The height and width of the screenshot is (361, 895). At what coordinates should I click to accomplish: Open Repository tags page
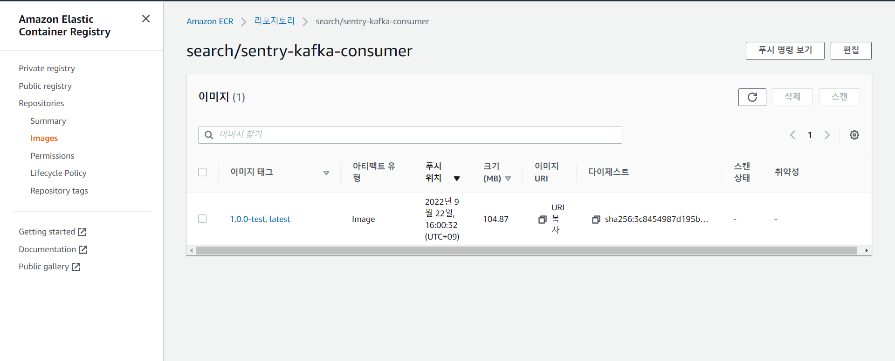click(59, 191)
